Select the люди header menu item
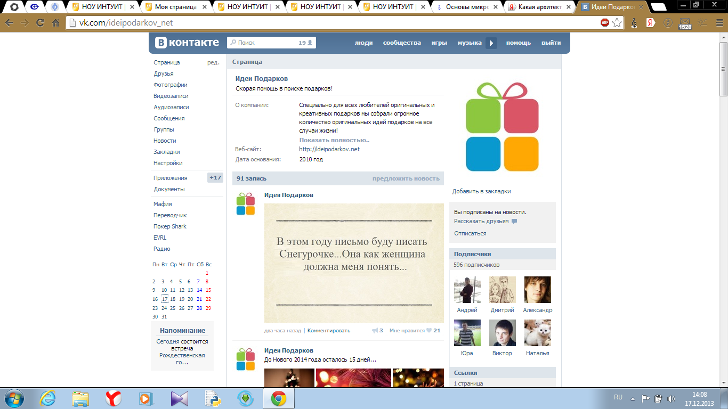 [x=364, y=43]
